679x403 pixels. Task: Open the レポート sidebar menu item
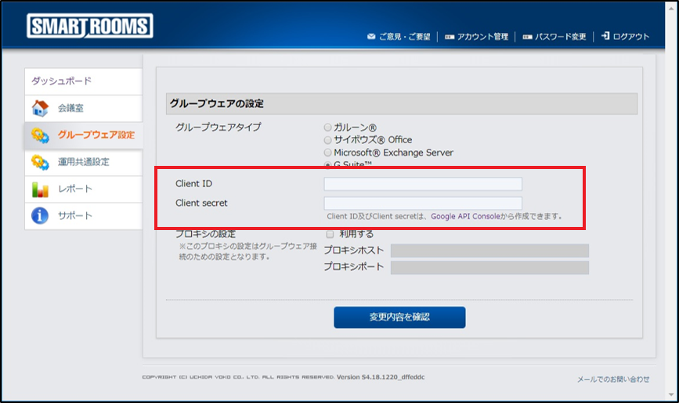pos(74,189)
